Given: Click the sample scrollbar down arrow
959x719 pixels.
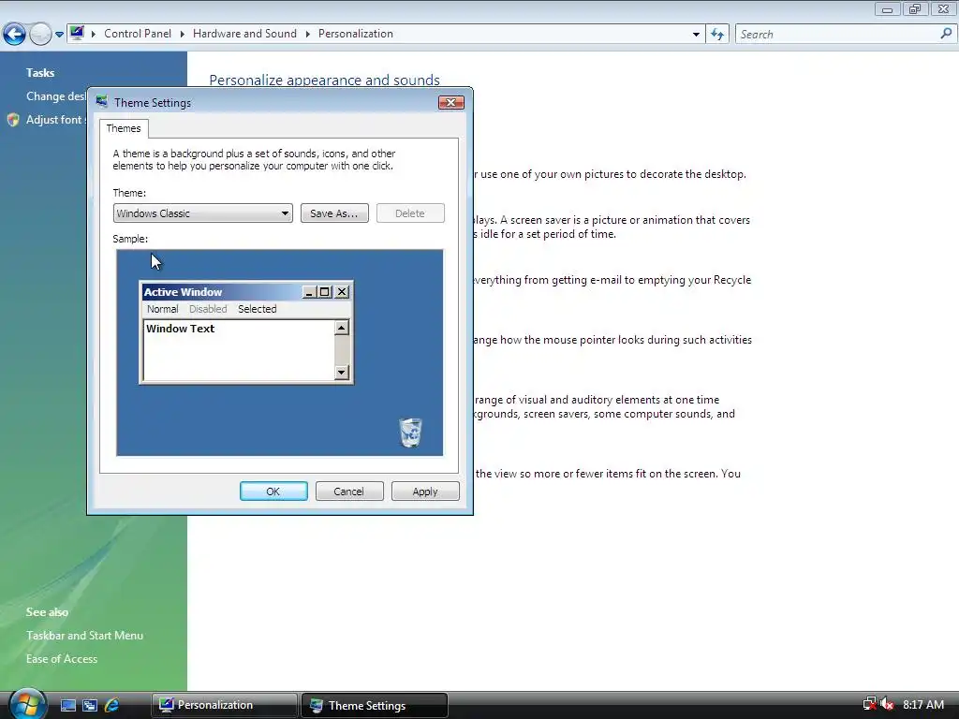Looking at the screenshot, I should click(342, 372).
